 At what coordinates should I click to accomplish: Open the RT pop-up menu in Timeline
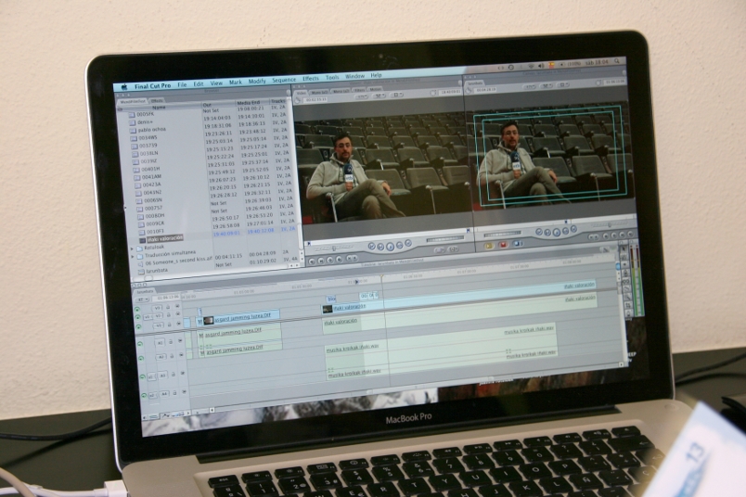pyautogui.click(x=142, y=299)
